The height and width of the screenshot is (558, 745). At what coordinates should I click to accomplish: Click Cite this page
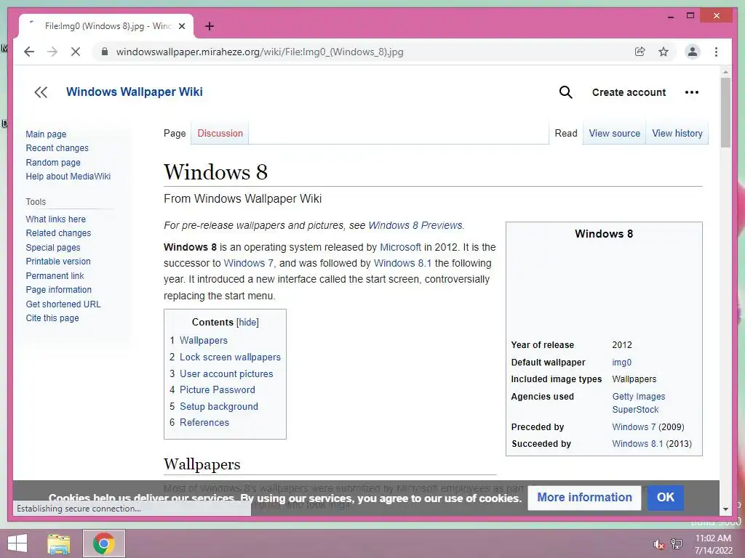(52, 318)
